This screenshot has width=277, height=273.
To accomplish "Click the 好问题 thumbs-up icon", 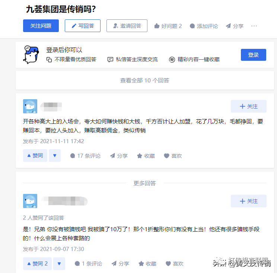I will click(x=157, y=26).
